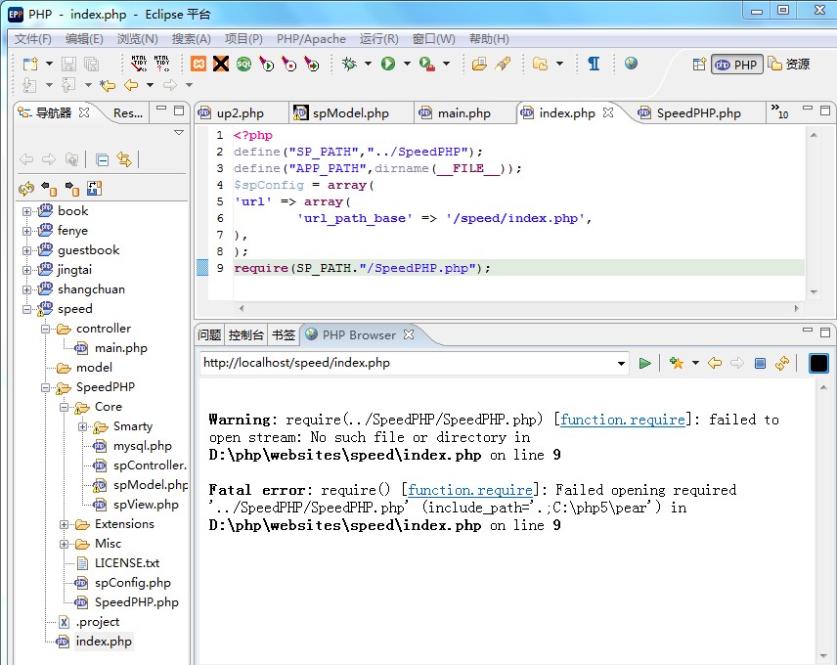Toggle Link with Editor in navigator
The width and height of the screenshot is (837, 665).
124,159
